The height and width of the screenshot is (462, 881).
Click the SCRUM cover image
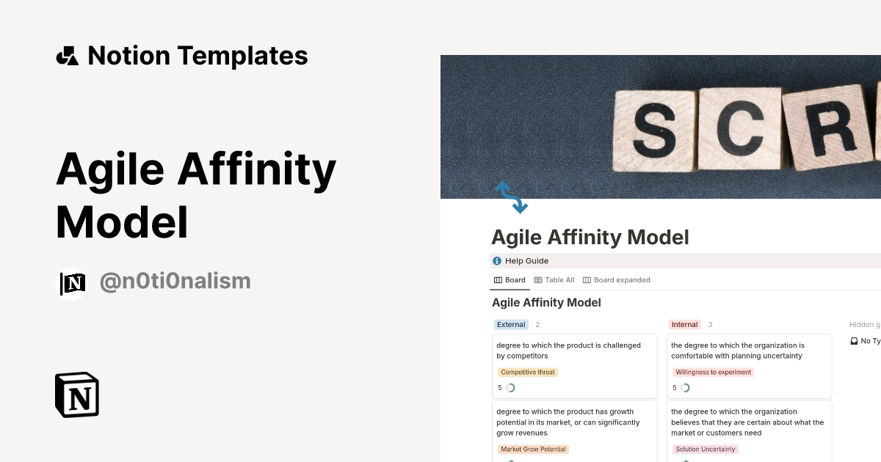click(x=661, y=126)
